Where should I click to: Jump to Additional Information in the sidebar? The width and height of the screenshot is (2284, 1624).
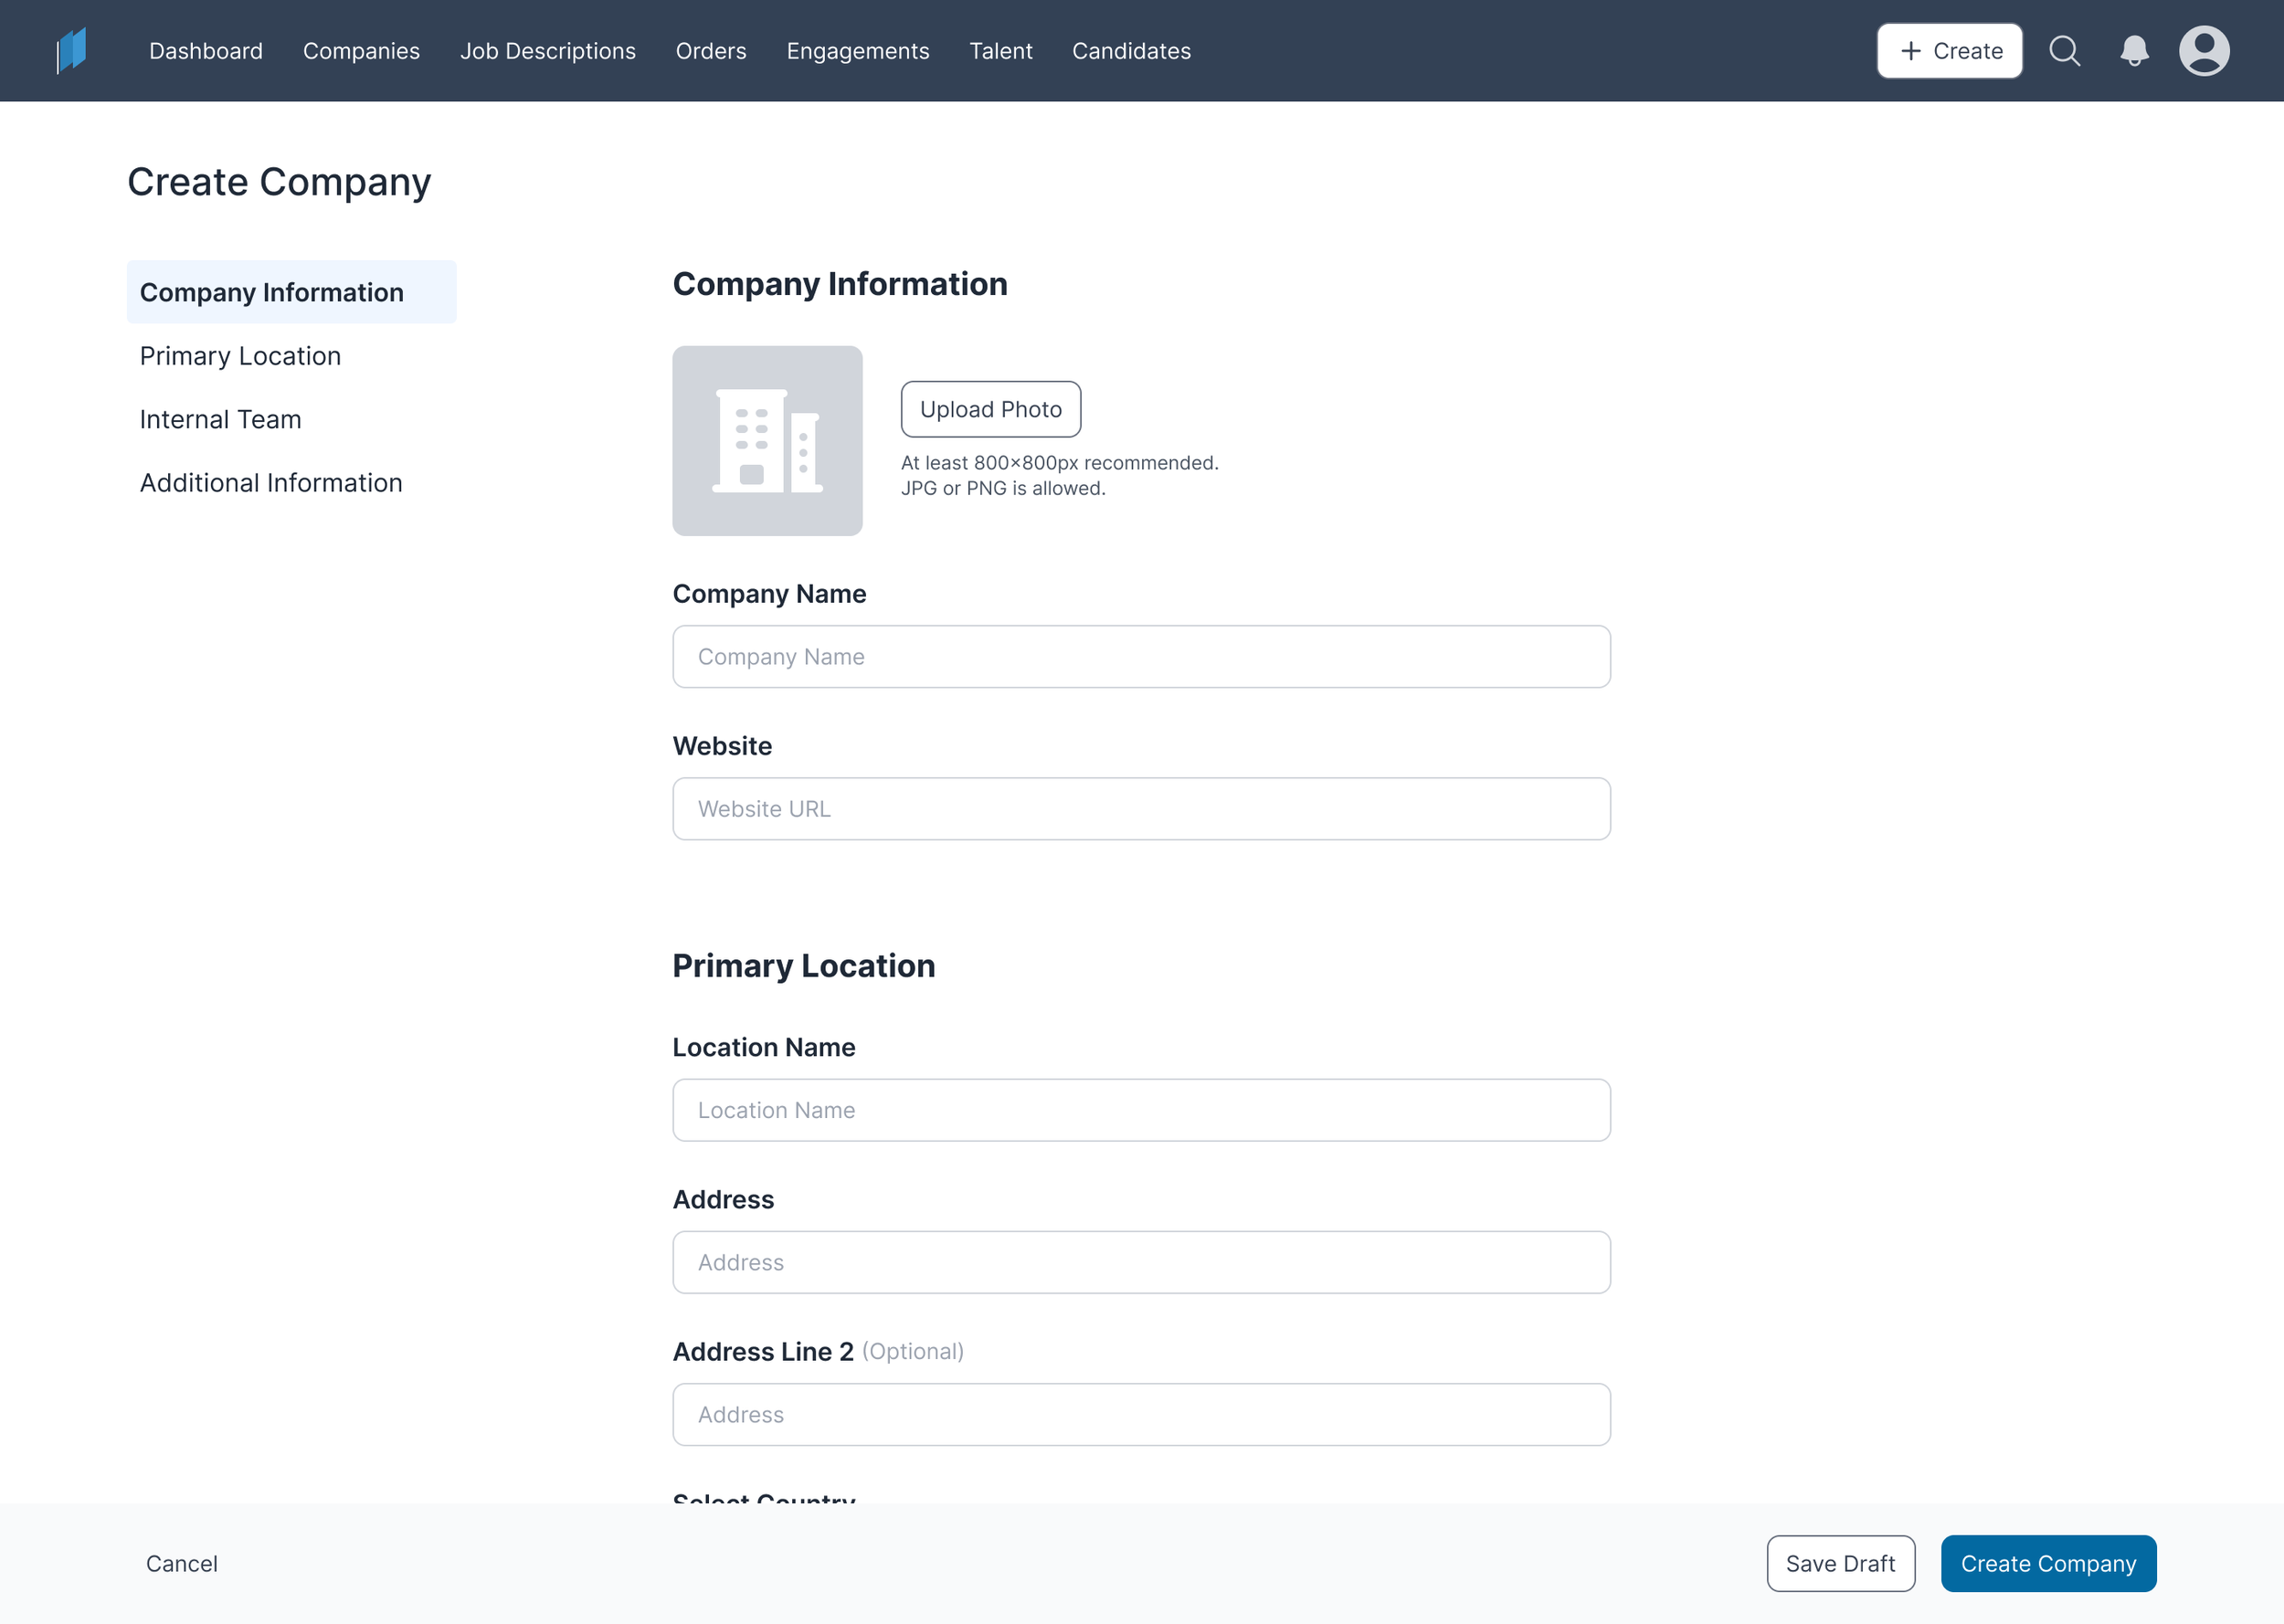[x=271, y=483]
